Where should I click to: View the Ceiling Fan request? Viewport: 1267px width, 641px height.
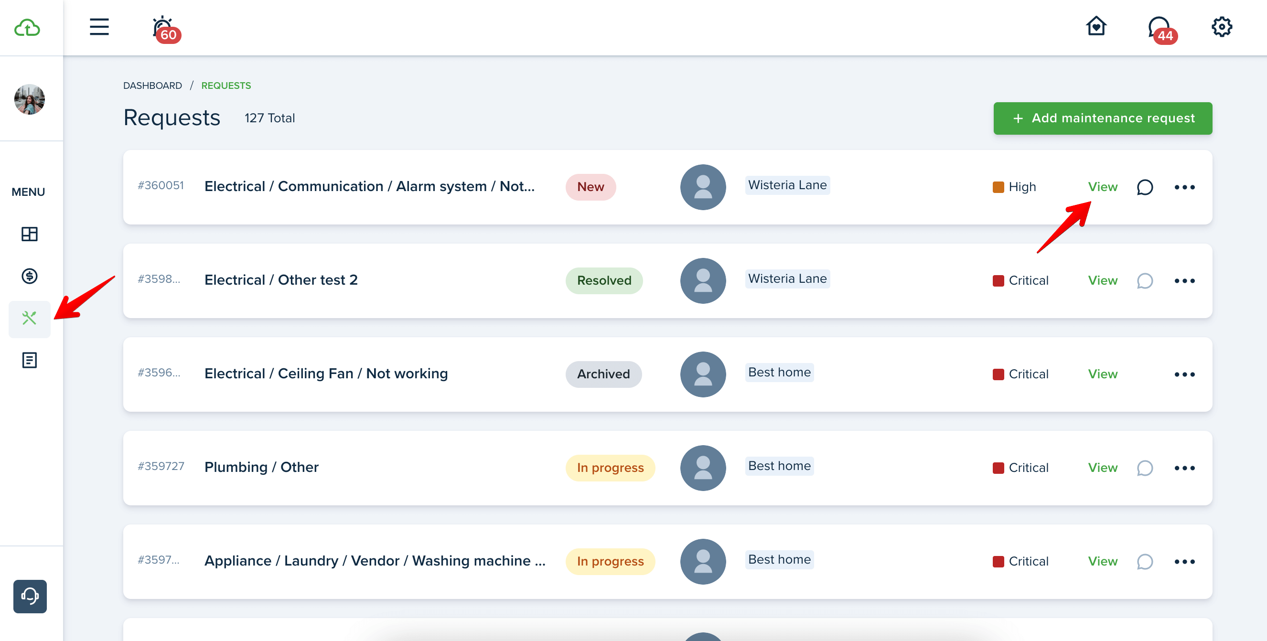click(x=1102, y=374)
